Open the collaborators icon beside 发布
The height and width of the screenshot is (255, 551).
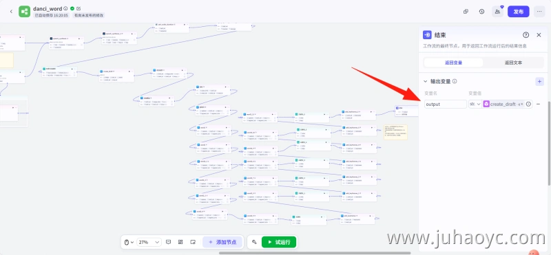[497, 12]
